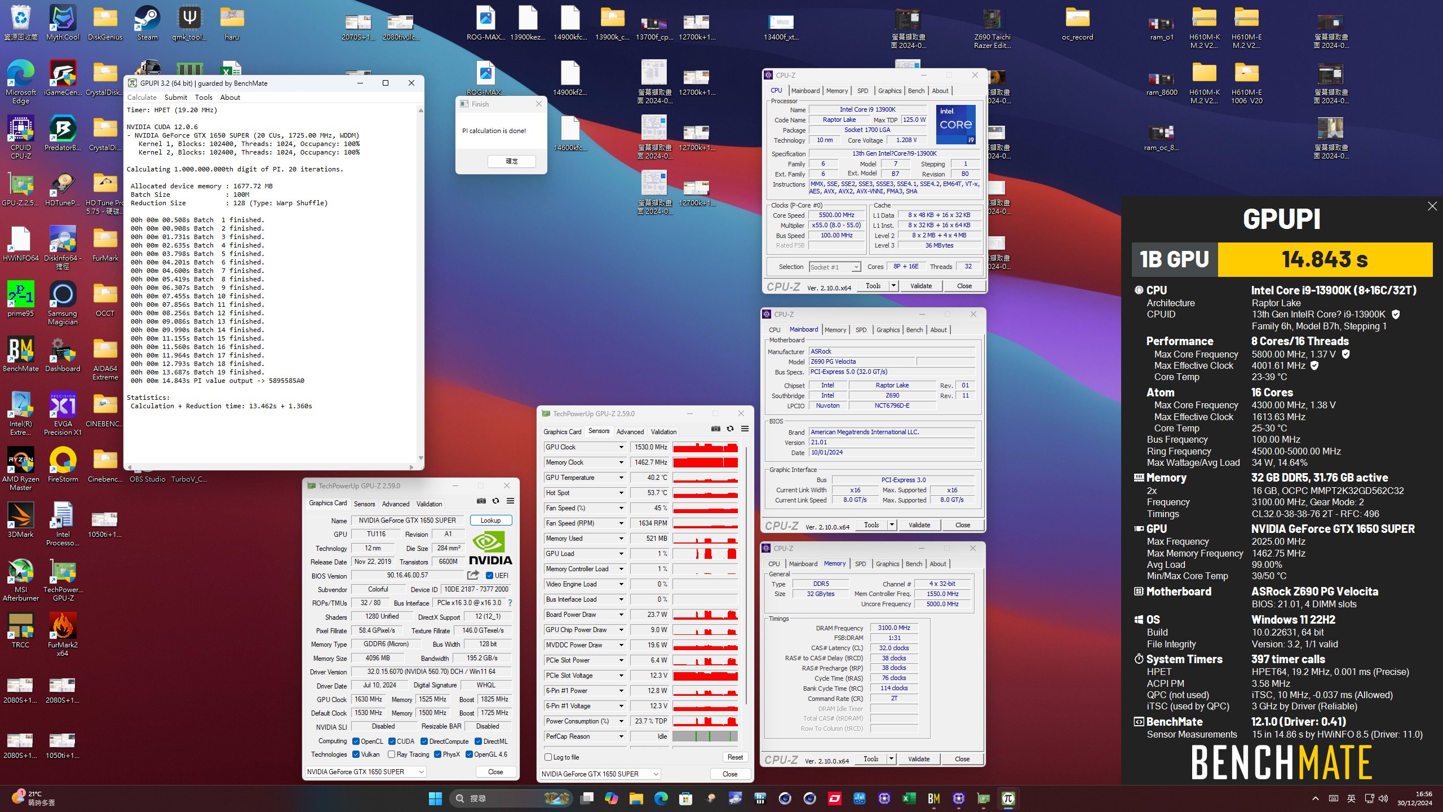
Task: Click BenchMate BM icon on taskbar
Action: pyautogui.click(x=934, y=798)
